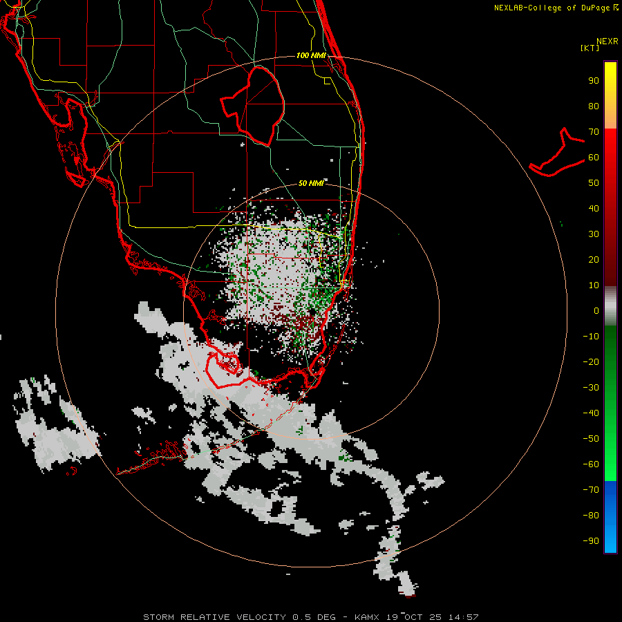The image size is (622, 622).
Task: Click the 19 OCT 25 14:57 timestamp
Action: point(433,617)
